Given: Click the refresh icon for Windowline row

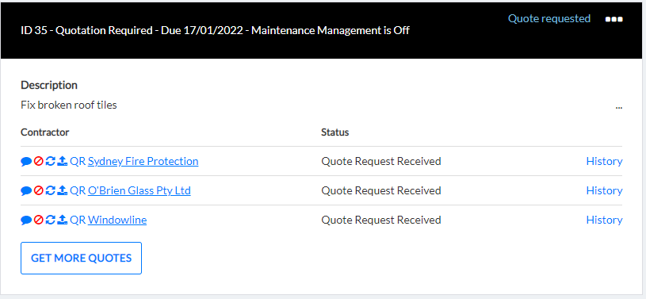Looking at the screenshot, I should (50, 220).
